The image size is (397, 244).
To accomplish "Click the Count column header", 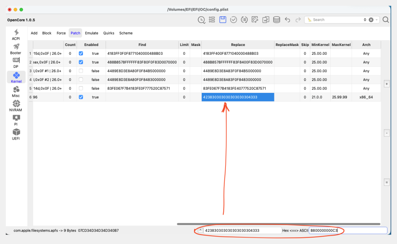I will (70, 44).
